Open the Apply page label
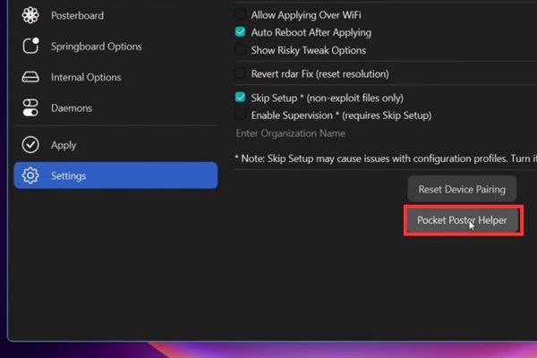Image resolution: width=537 pixels, height=358 pixels. point(64,145)
